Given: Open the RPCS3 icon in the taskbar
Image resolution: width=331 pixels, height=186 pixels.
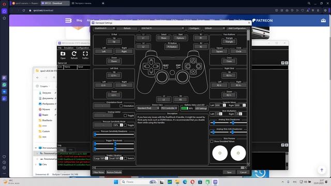Looking at the screenshot, I should [215, 182].
